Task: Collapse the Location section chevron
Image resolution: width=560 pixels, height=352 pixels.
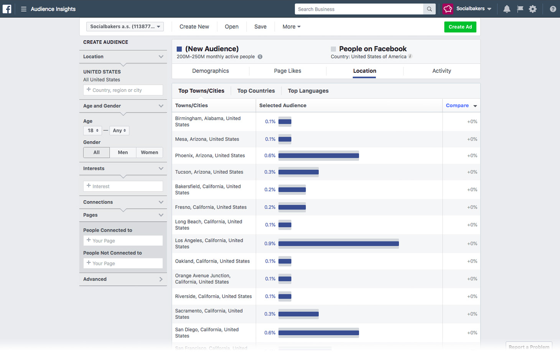Action: [x=161, y=56]
